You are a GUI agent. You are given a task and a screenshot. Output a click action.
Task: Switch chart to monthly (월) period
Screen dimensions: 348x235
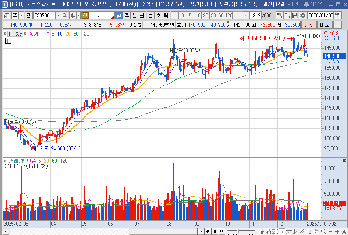coord(134,15)
